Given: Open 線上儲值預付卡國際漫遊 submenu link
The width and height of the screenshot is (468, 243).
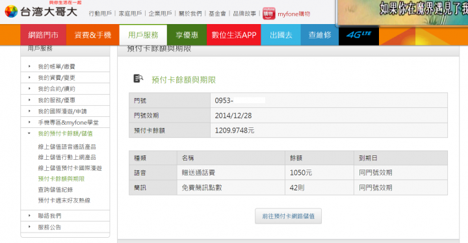Looking at the screenshot, I should [x=70, y=168].
